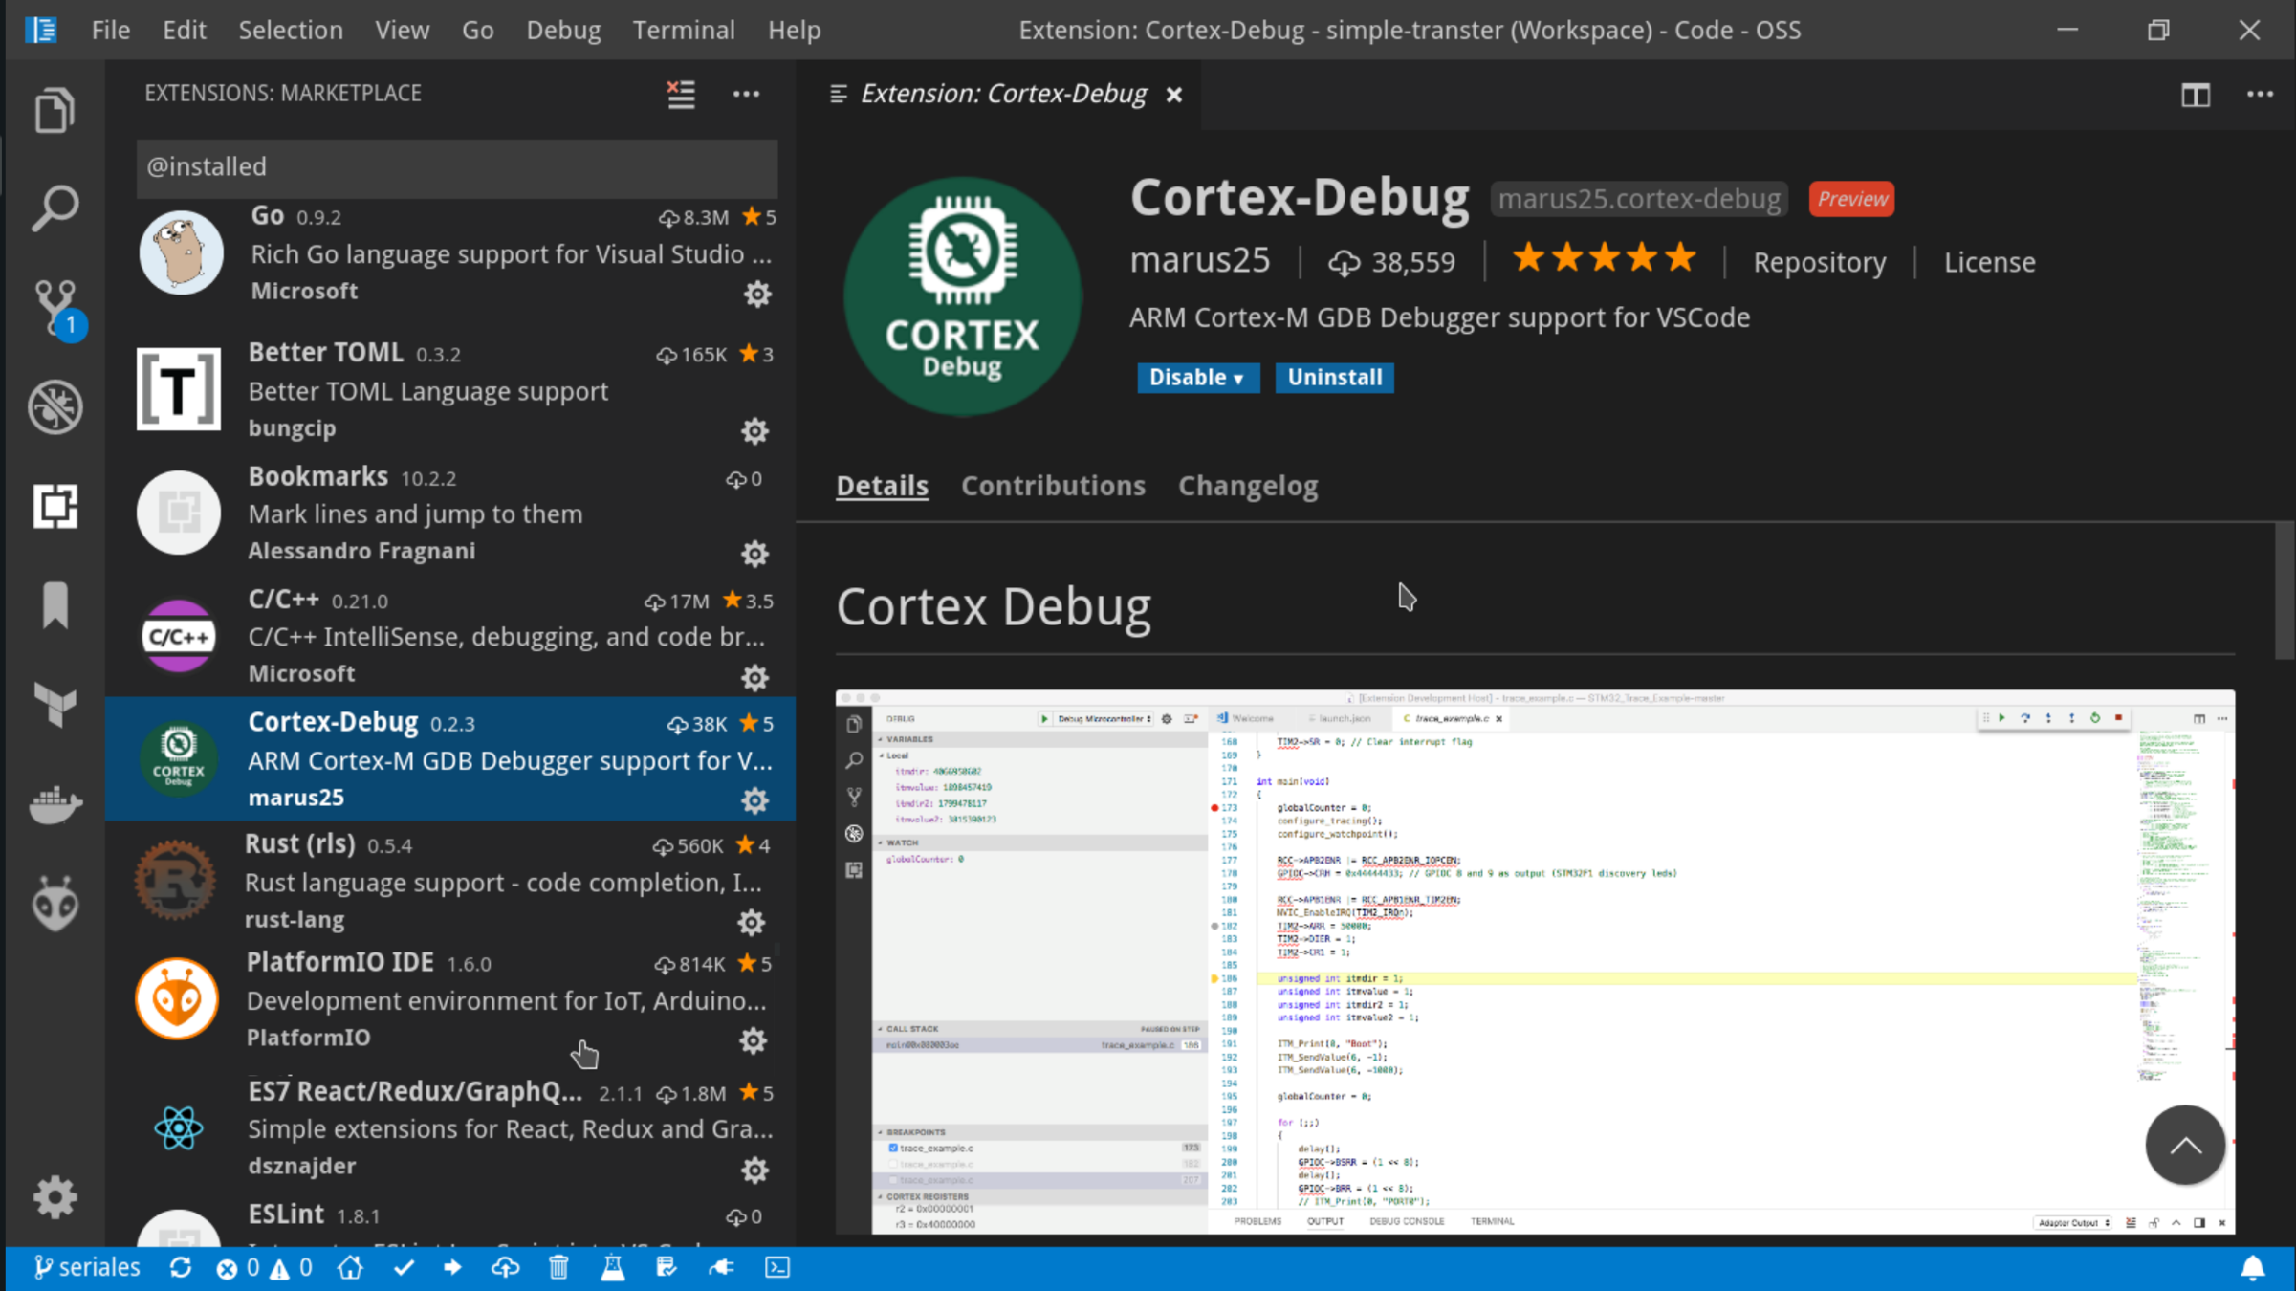Expand the Disable dropdown button
This screenshot has width=2296, height=1291.
(1197, 378)
